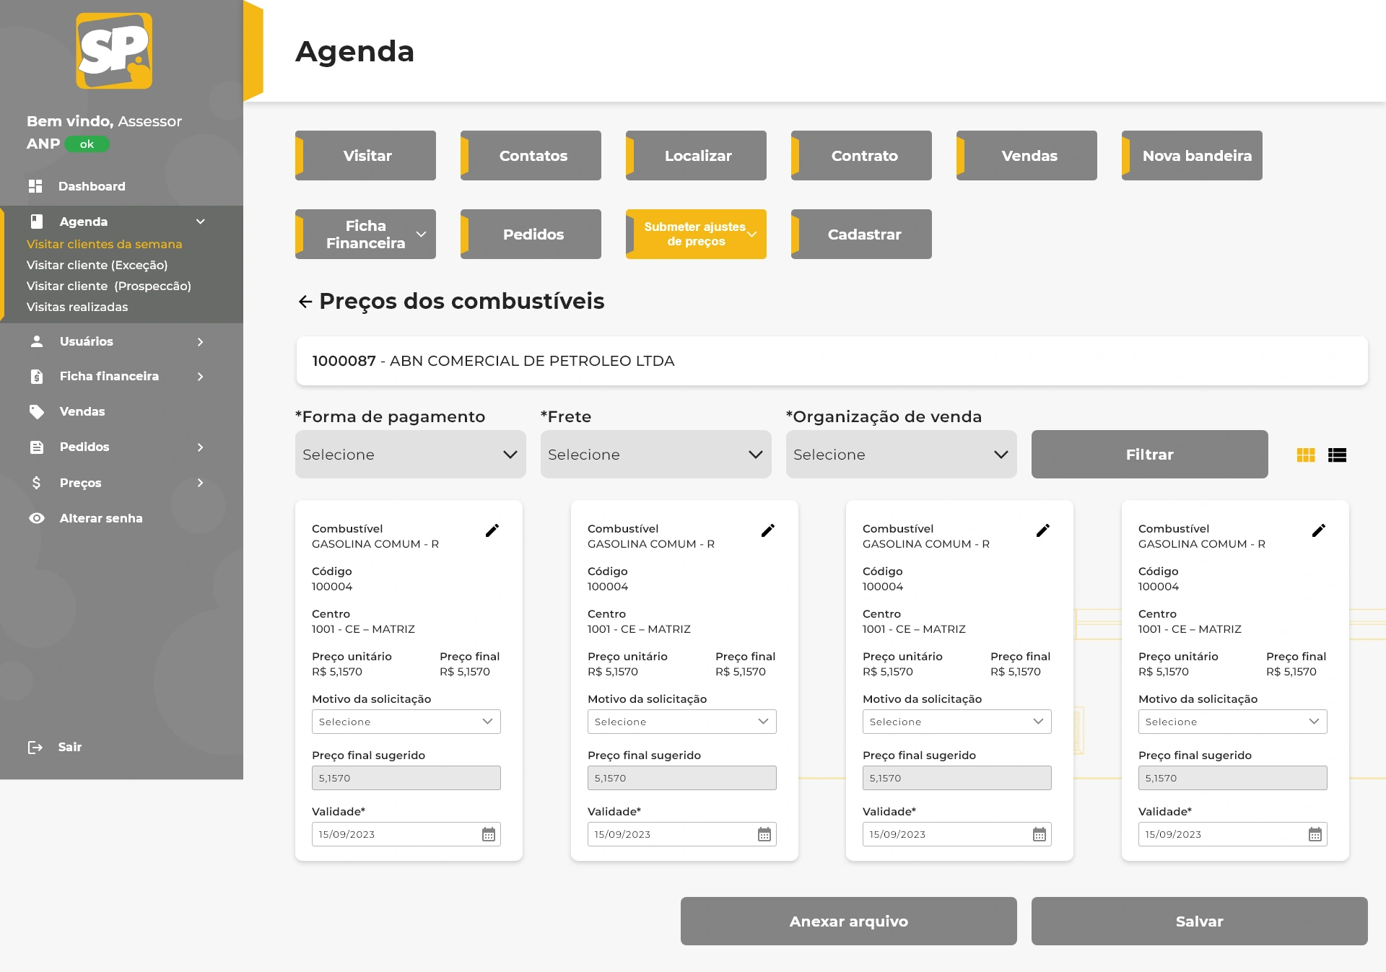1386x972 pixels.
Task: Click the SP logo in sidebar
Action: coord(114,51)
